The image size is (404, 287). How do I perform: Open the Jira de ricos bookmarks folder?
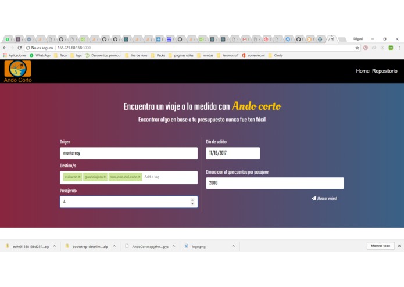[136, 55]
